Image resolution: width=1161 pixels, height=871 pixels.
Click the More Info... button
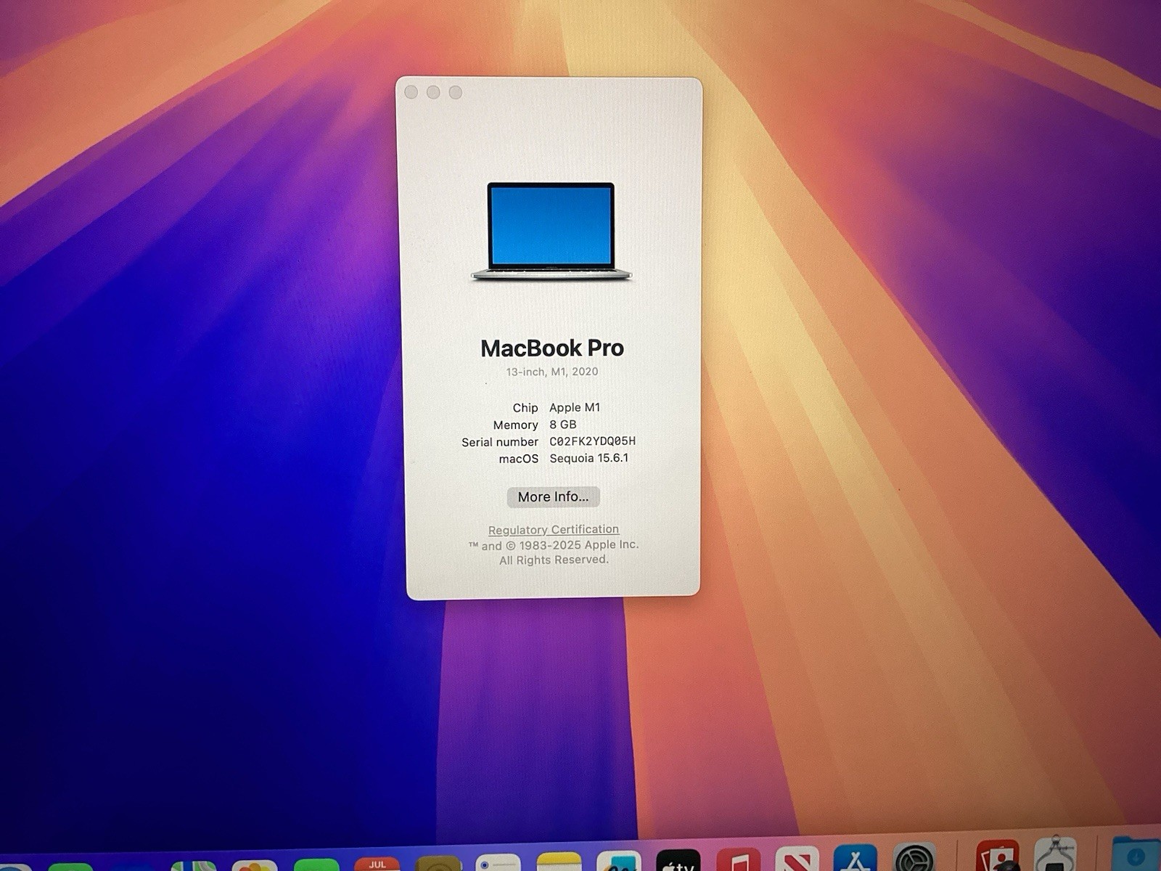pos(553,496)
